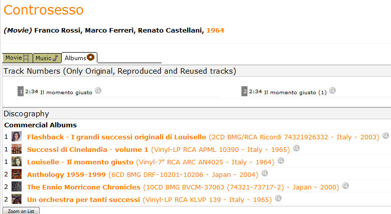391x214 pixels.
Task: Open The Ennio Morricone Chronicles link
Action: [x=84, y=187]
